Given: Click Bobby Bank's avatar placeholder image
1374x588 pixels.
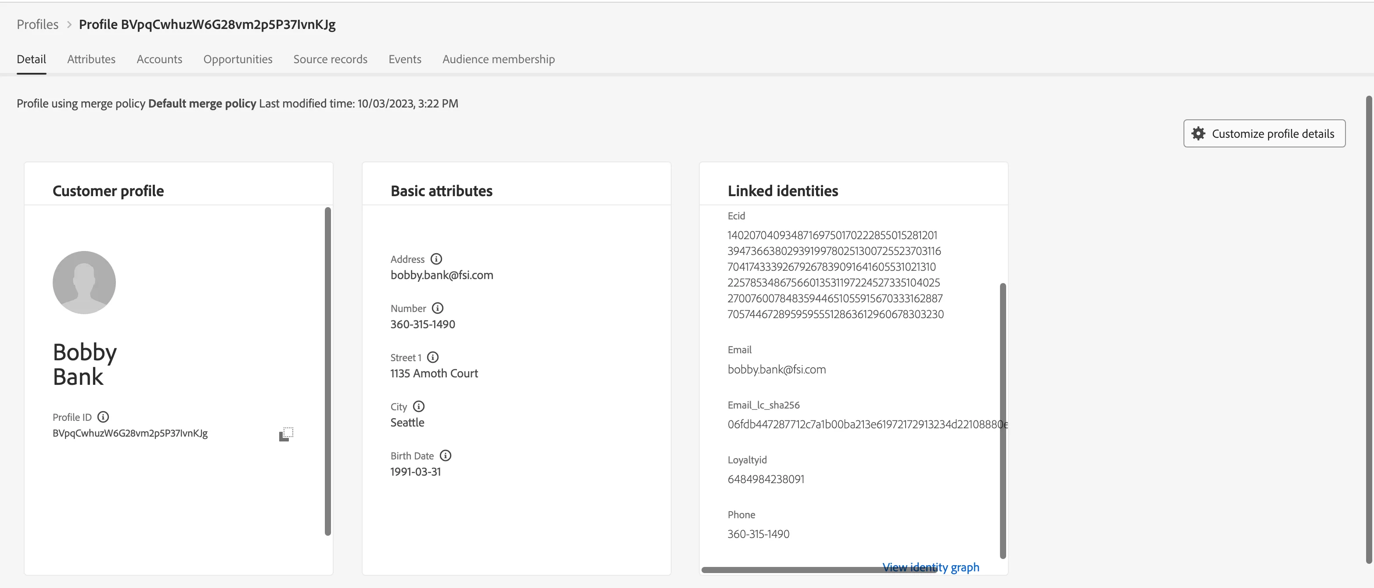Looking at the screenshot, I should pos(84,283).
